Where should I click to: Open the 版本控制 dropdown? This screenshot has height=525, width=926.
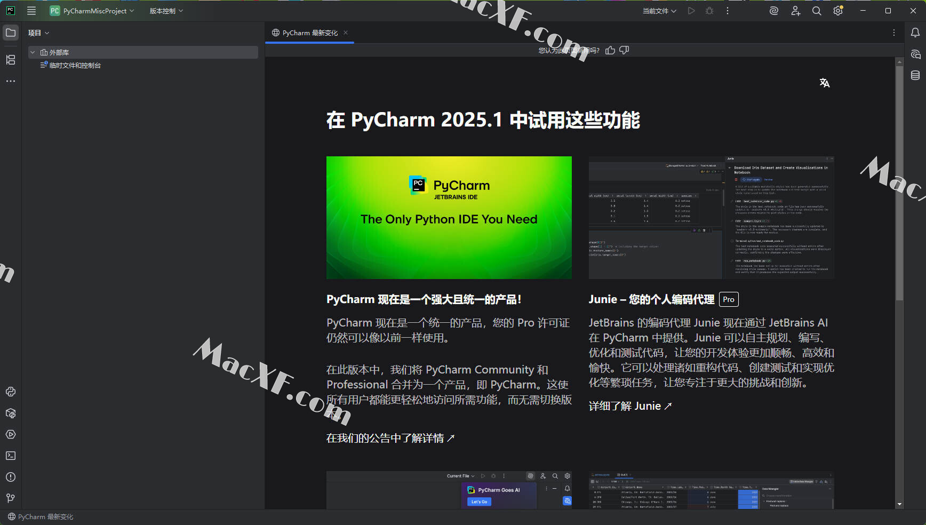point(166,11)
